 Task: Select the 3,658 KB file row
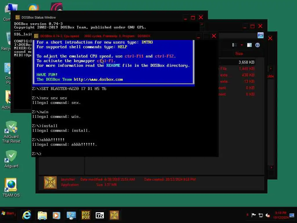237,62
